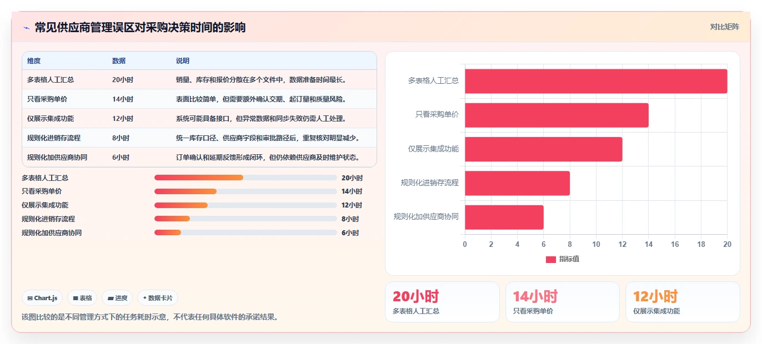Click the 20小时 value next to the progress bar

point(352,178)
